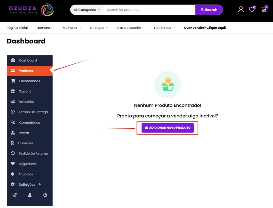The height and width of the screenshot is (208, 273).
Task: Open Encomendas in the sidebar
Action: 30,81
